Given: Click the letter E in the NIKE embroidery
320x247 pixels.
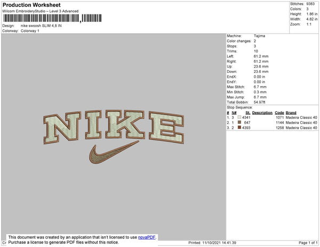Looking at the screenshot, I should coord(166,127).
